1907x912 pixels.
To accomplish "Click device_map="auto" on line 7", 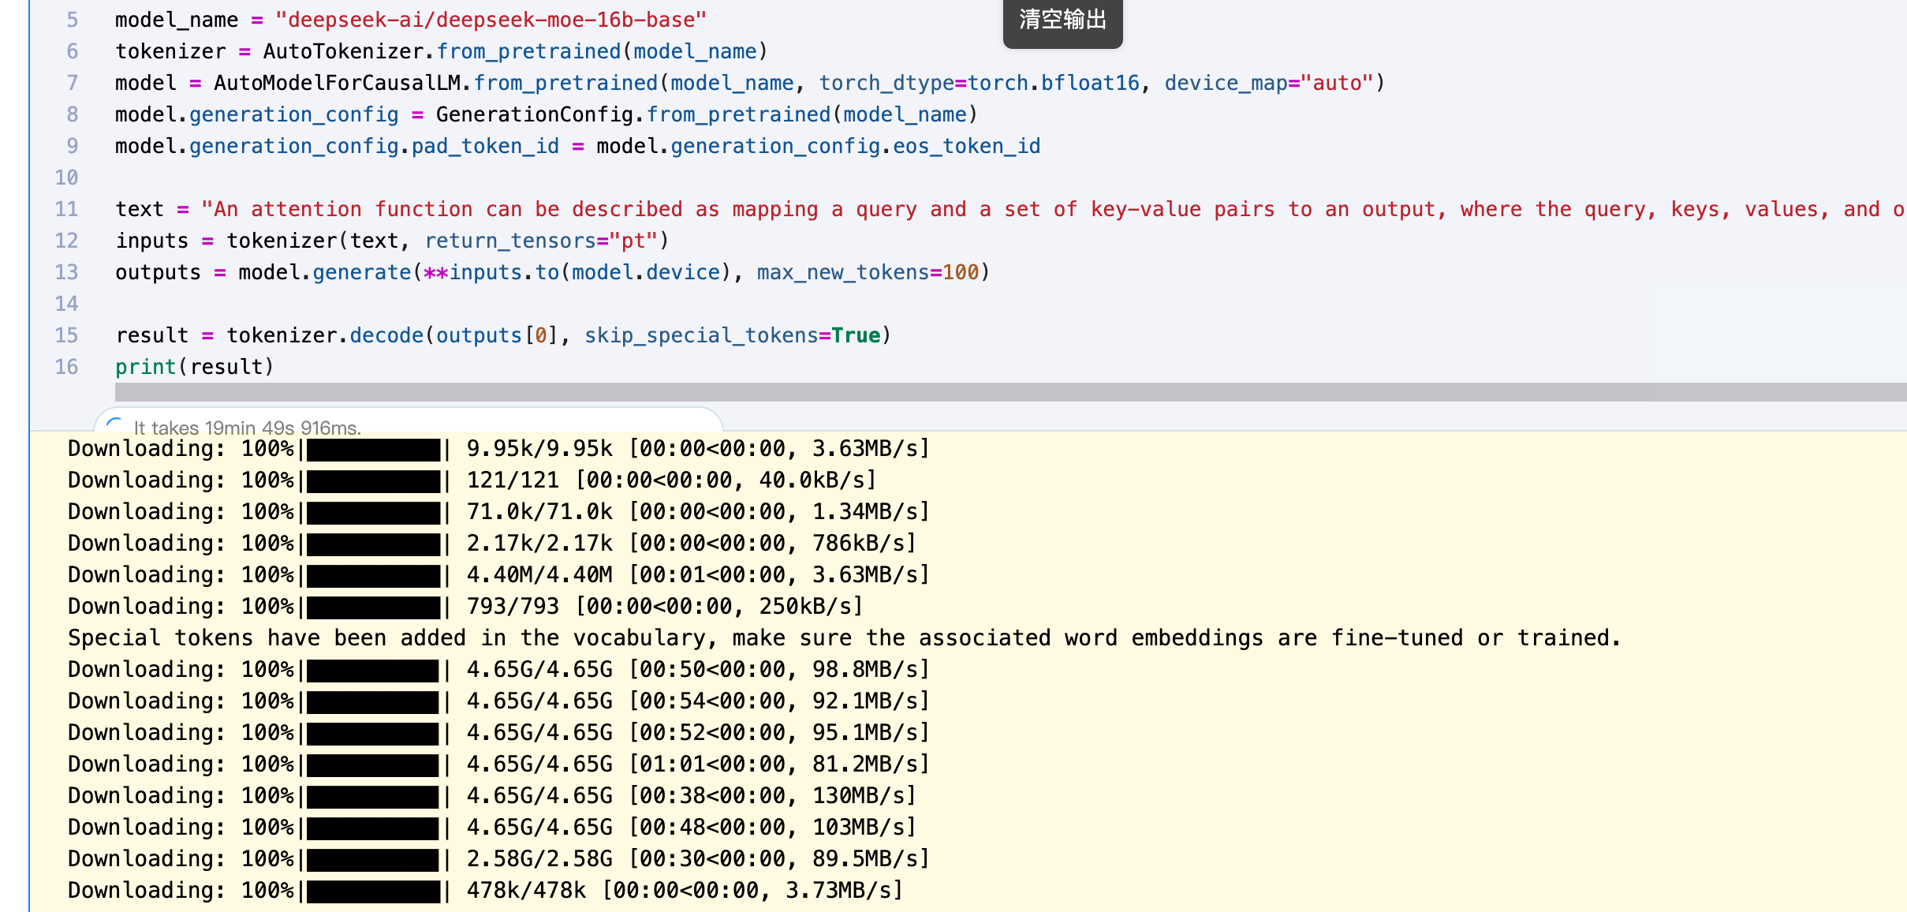I will (x=1269, y=83).
